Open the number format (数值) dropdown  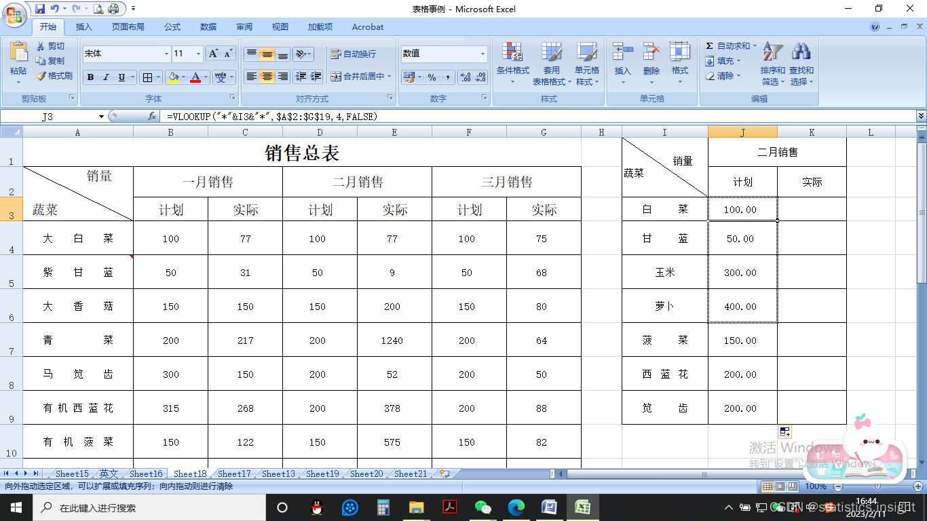tap(483, 54)
